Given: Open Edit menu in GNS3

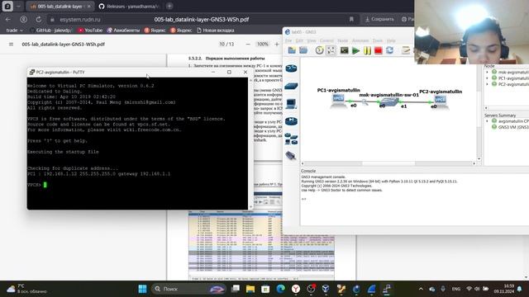Looking at the screenshot, I should (x=299, y=40).
